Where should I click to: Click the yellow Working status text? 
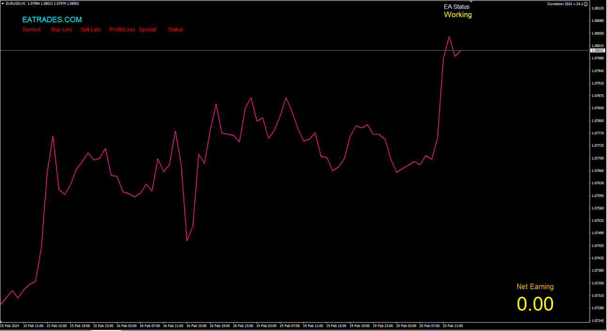(x=458, y=15)
